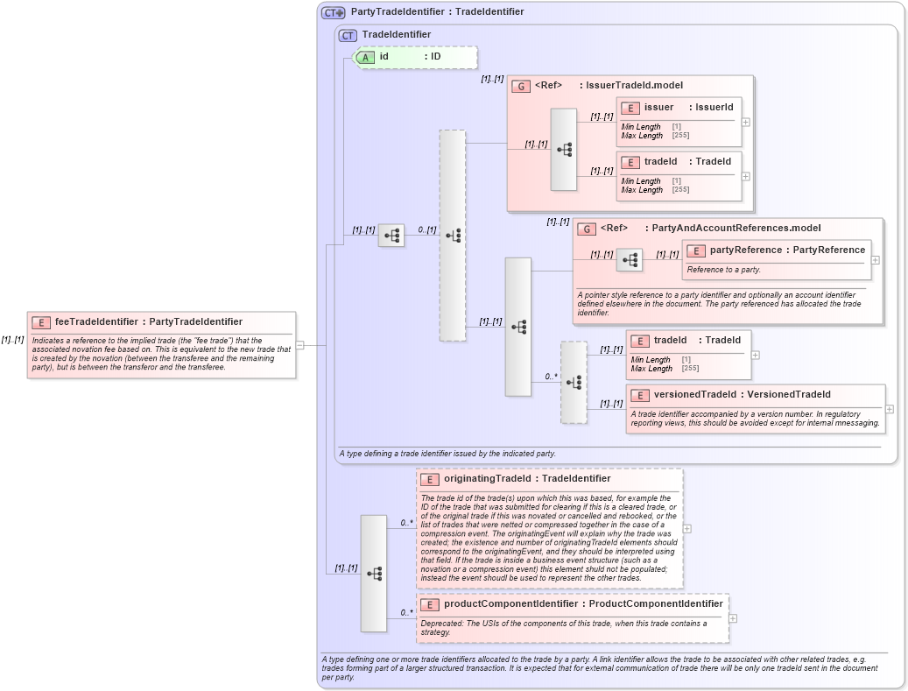Expand the issuer element
Image resolution: width=908 pixels, height=691 pixels.
[746, 123]
